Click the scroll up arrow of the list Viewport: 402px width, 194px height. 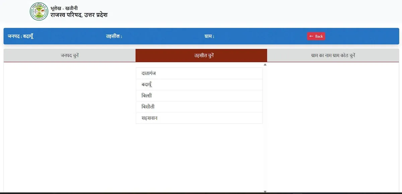coord(265,65)
